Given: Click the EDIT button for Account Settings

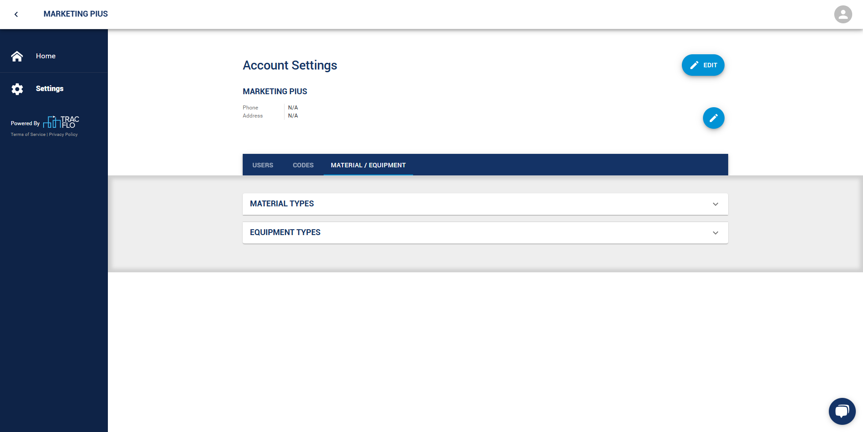Looking at the screenshot, I should click(703, 65).
